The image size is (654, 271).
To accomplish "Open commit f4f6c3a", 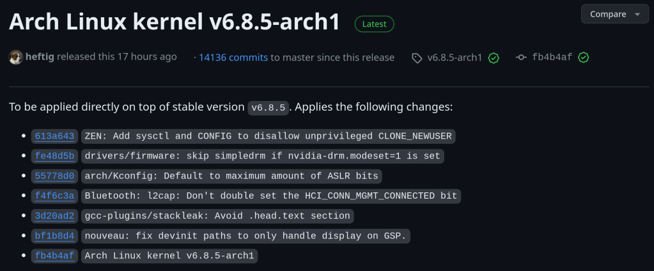I will (54, 196).
